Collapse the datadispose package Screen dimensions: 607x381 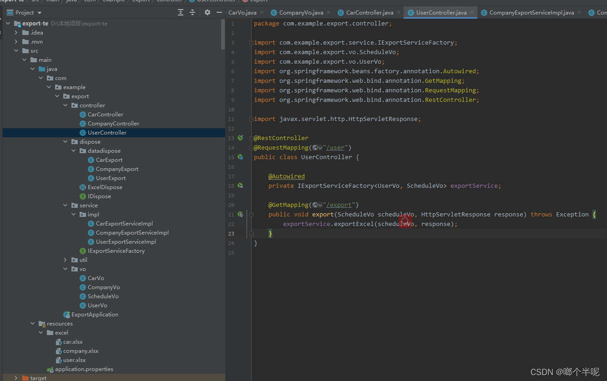(x=74, y=151)
